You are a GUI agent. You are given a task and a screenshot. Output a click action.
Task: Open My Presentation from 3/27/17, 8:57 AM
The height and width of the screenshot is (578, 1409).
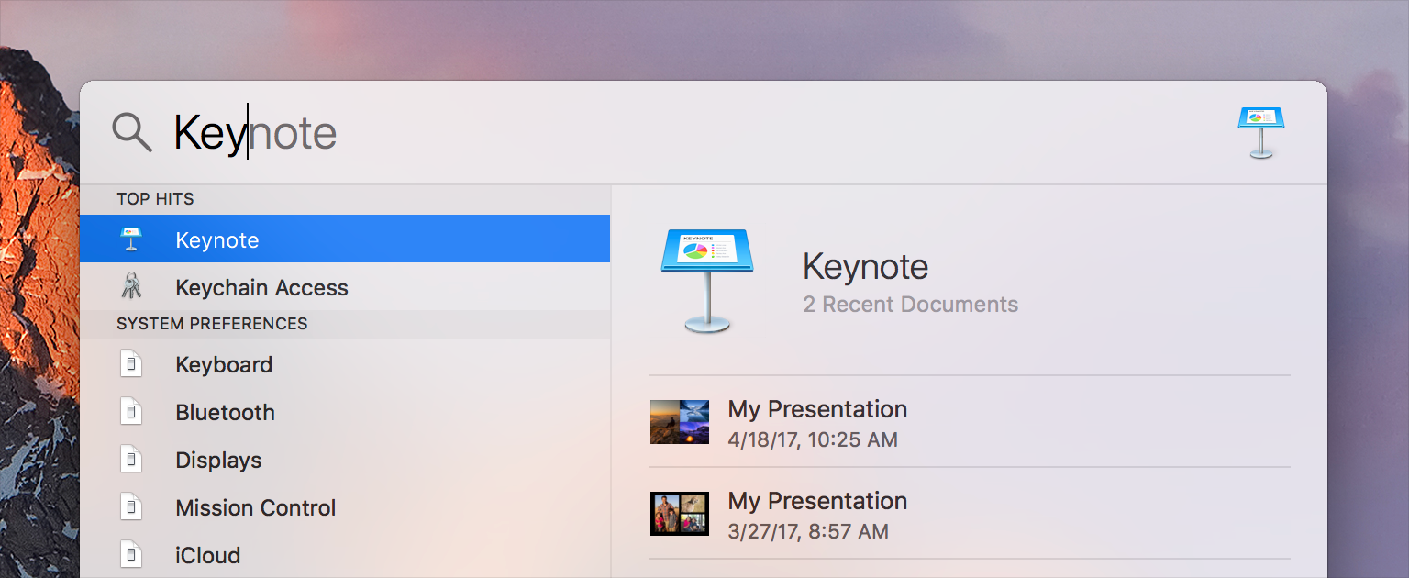pos(816,514)
